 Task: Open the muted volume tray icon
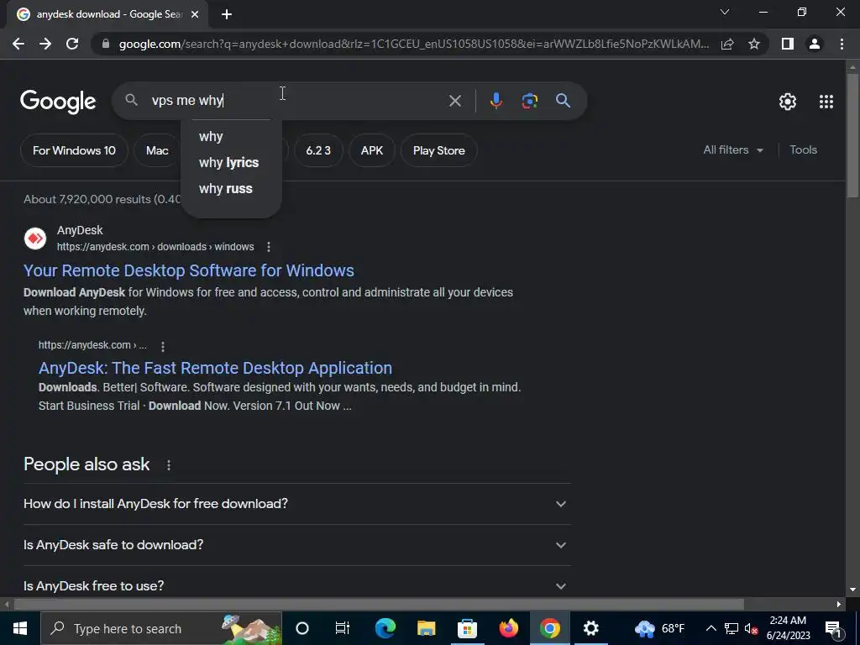(x=751, y=628)
